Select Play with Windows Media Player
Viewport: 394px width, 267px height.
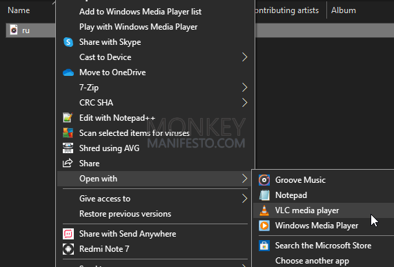(139, 27)
